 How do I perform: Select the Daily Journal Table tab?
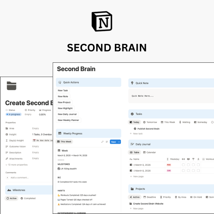pyautogui.click(x=134, y=152)
